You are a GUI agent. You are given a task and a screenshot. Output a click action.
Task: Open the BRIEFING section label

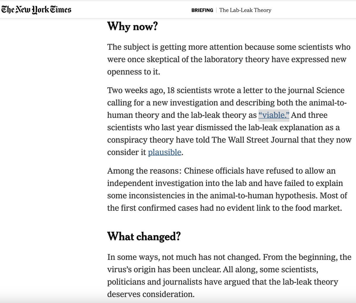pyautogui.click(x=202, y=10)
